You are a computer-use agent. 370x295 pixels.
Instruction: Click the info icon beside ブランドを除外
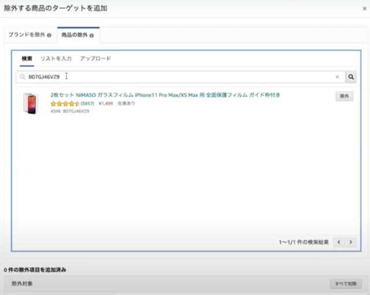[49, 35]
